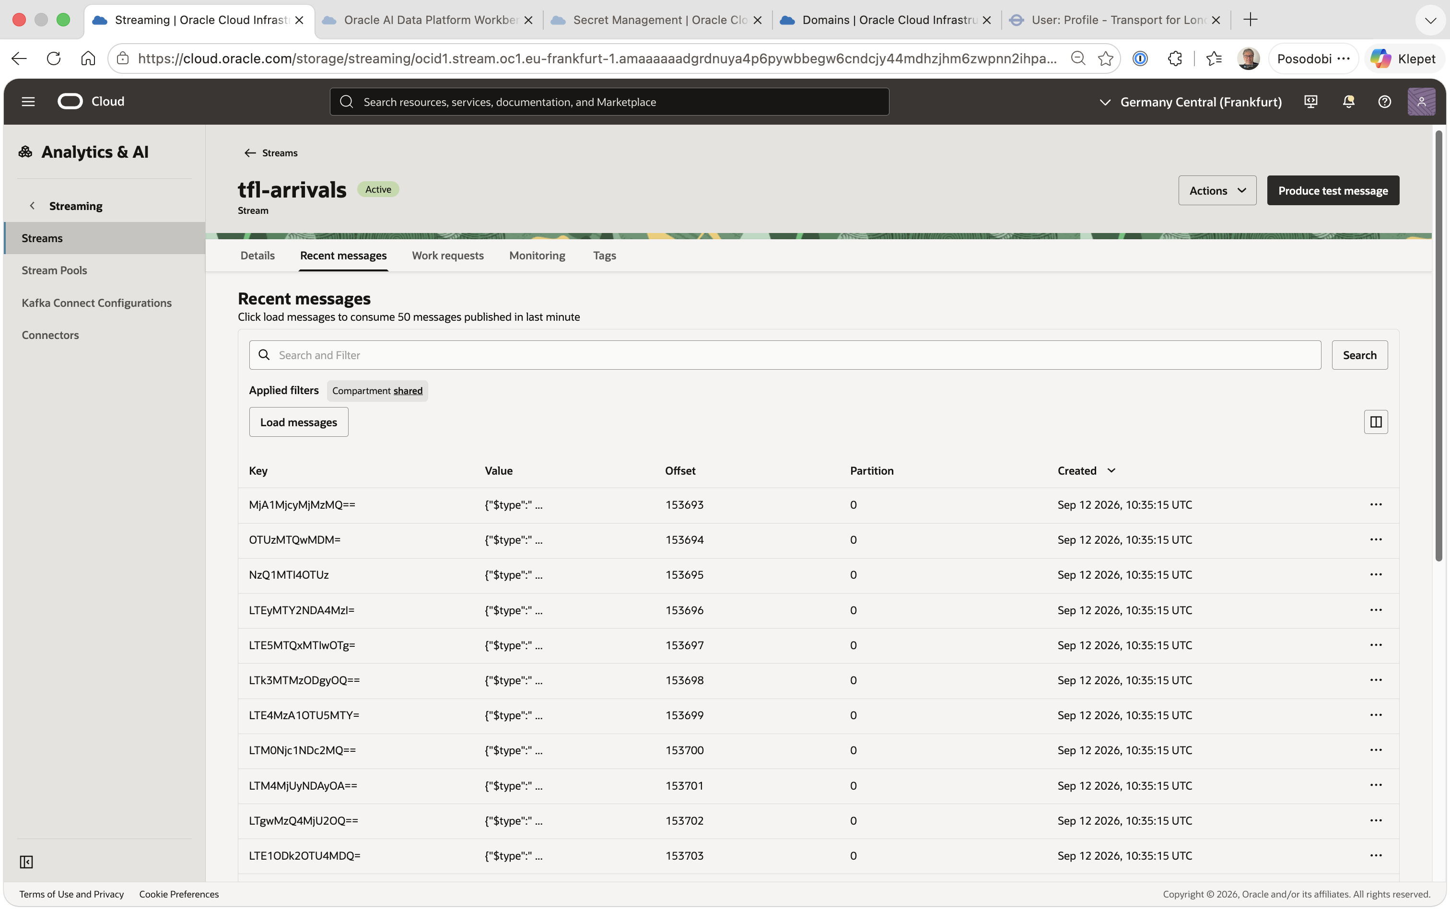This screenshot has height=910, width=1450.
Task: Open the browser extensions puzzle icon
Action: [x=1174, y=58]
